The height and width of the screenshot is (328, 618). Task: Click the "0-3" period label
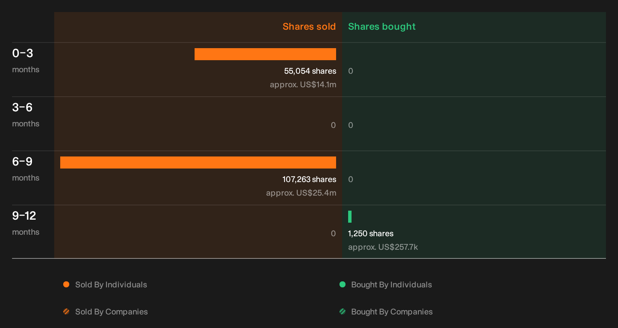point(23,53)
